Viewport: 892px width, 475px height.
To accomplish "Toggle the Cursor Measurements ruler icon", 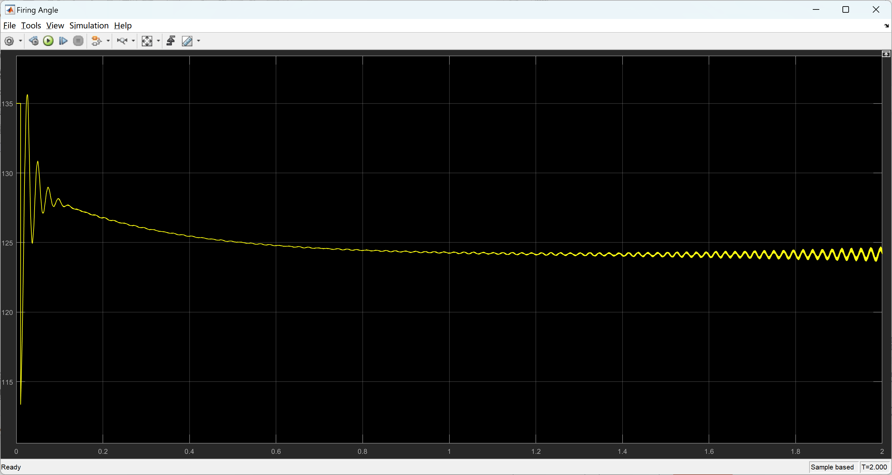I will tap(187, 41).
